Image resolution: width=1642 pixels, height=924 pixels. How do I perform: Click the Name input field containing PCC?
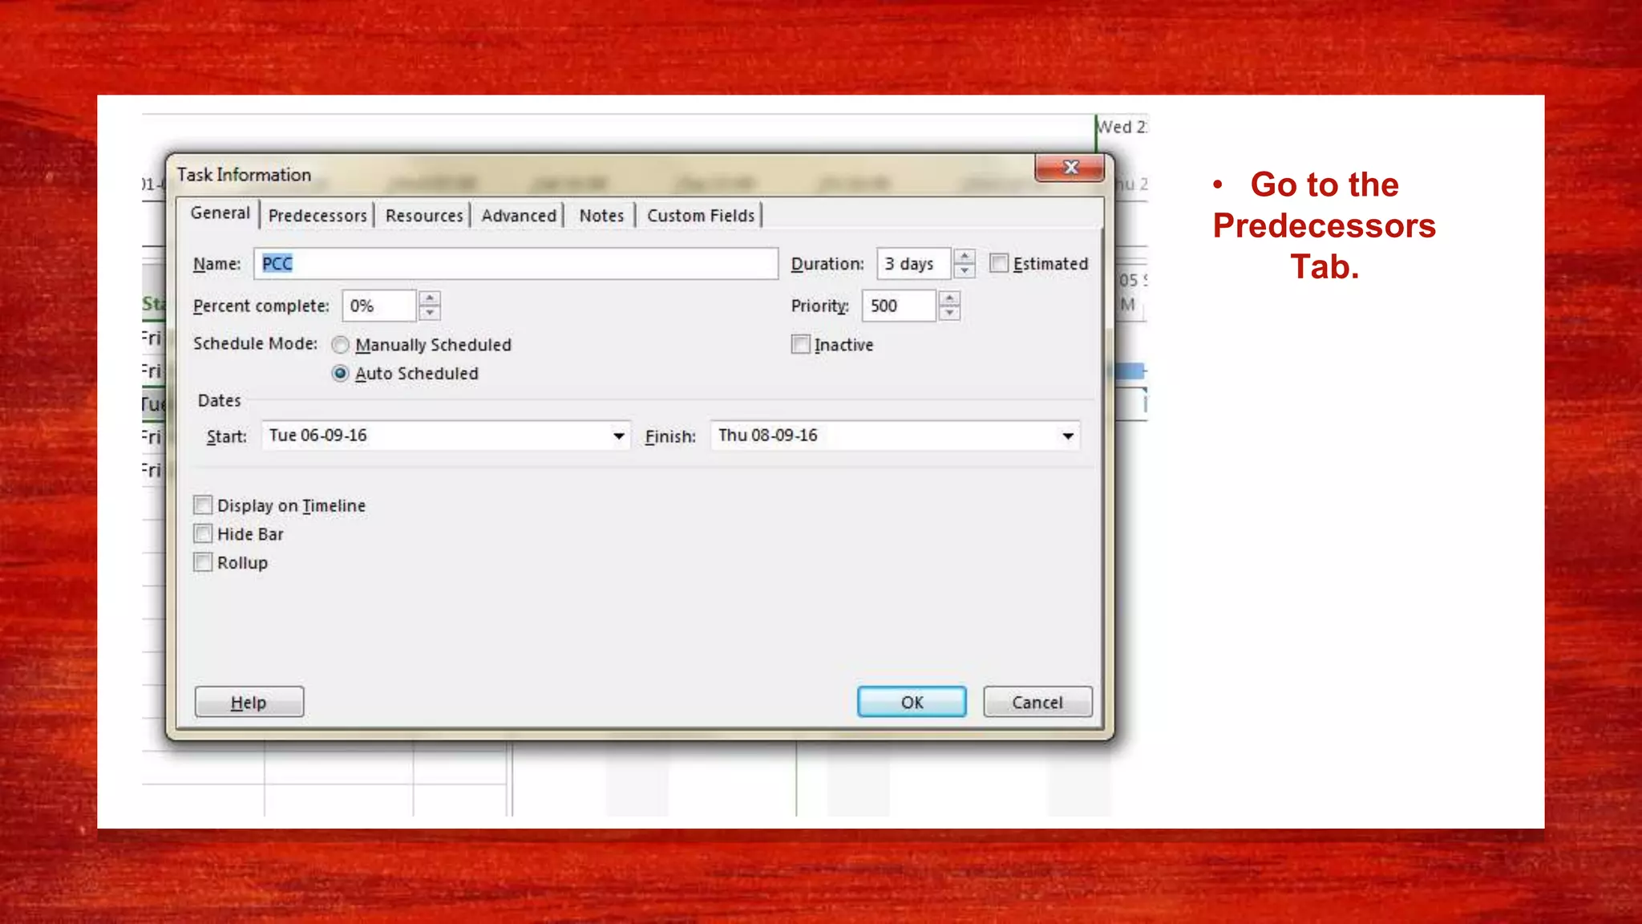[516, 264]
